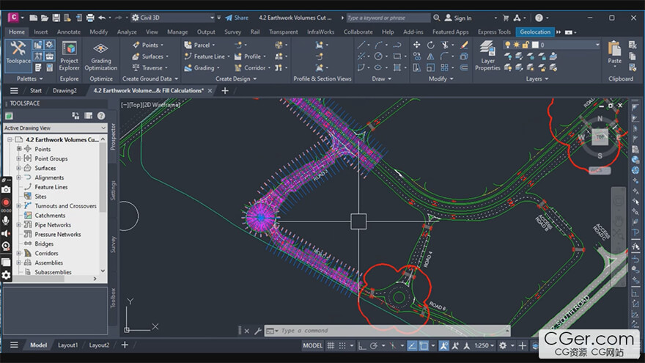Screen dimensions: 645x363
Task: Switch to the Layout1 tab
Action: (67, 345)
